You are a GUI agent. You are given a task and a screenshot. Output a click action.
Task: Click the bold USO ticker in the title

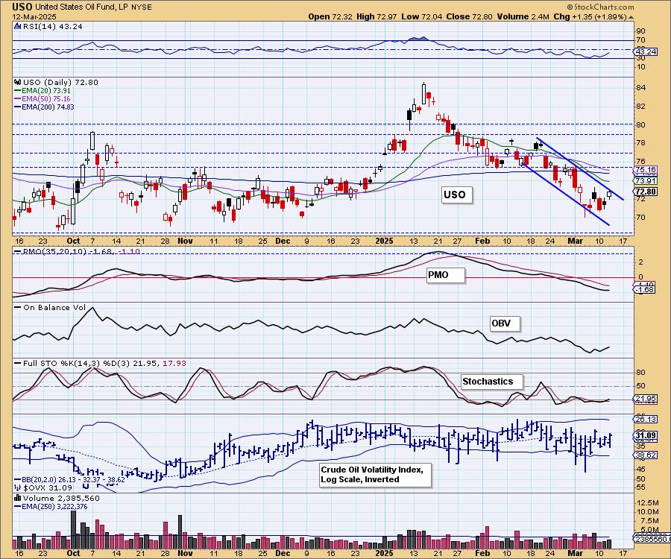click(22, 7)
